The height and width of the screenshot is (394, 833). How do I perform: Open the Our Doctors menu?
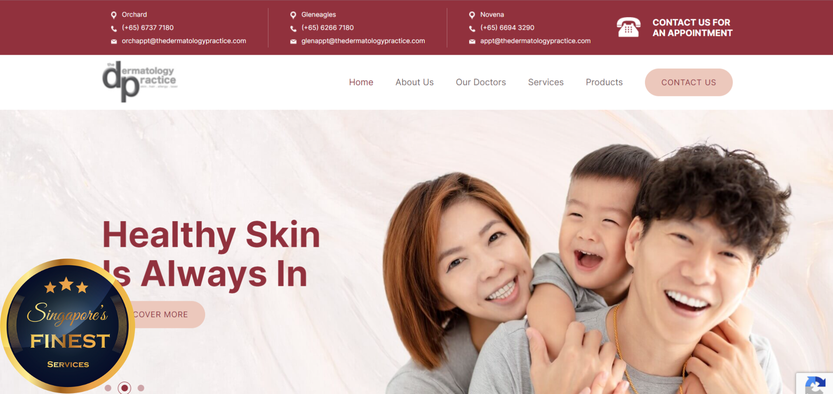[x=481, y=82]
